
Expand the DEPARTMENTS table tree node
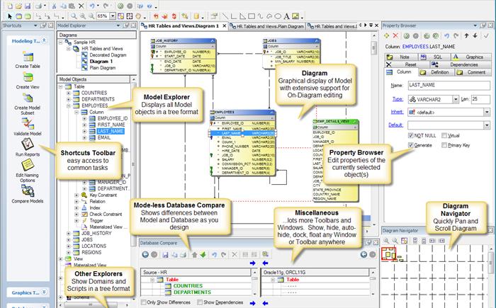69,99
